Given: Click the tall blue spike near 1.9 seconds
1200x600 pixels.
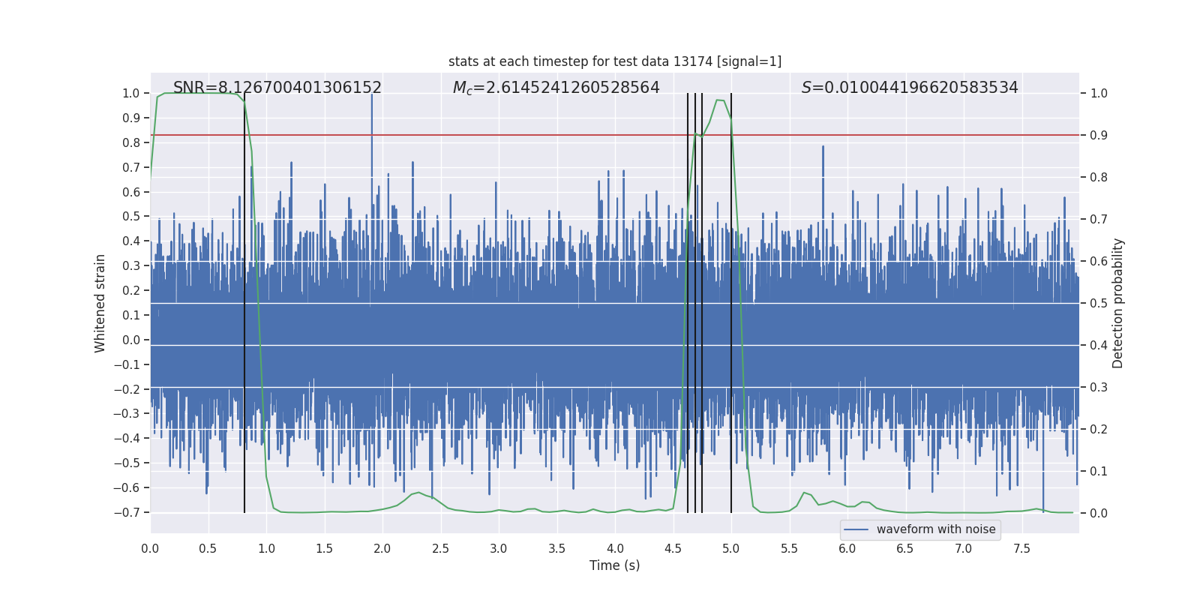Looking at the screenshot, I should pyautogui.click(x=371, y=135).
